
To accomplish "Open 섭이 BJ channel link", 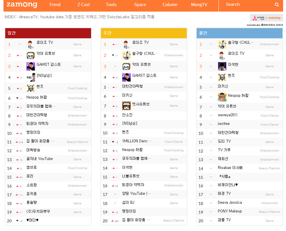I will pos(128,202).
